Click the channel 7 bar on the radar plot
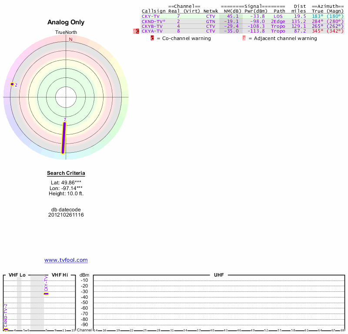 pos(64,138)
